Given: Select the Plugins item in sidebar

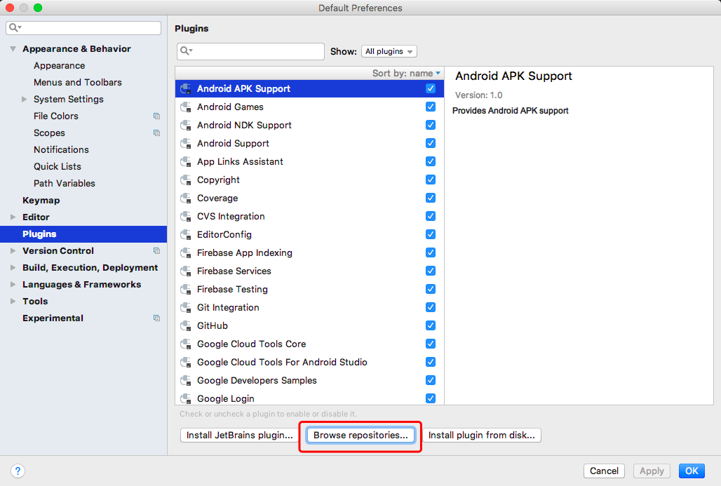Looking at the screenshot, I should pyautogui.click(x=83, y=234).
